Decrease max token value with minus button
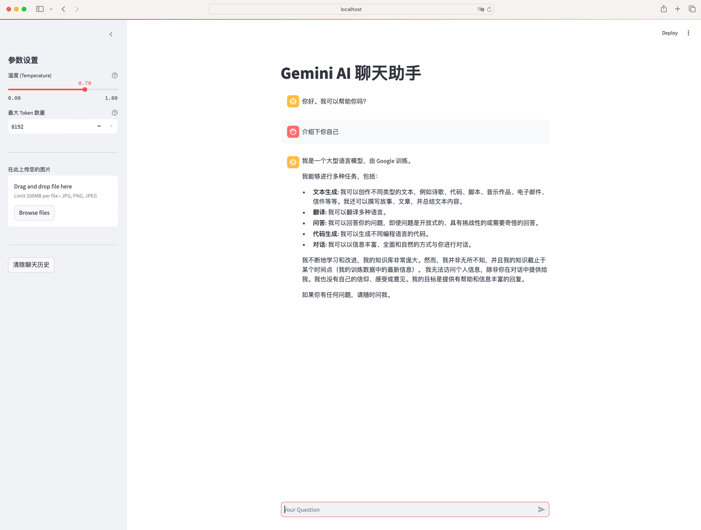 point(99,126)
